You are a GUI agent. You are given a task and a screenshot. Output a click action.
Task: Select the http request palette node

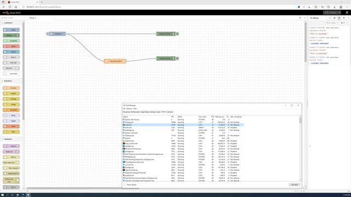(x=11, y=168)
